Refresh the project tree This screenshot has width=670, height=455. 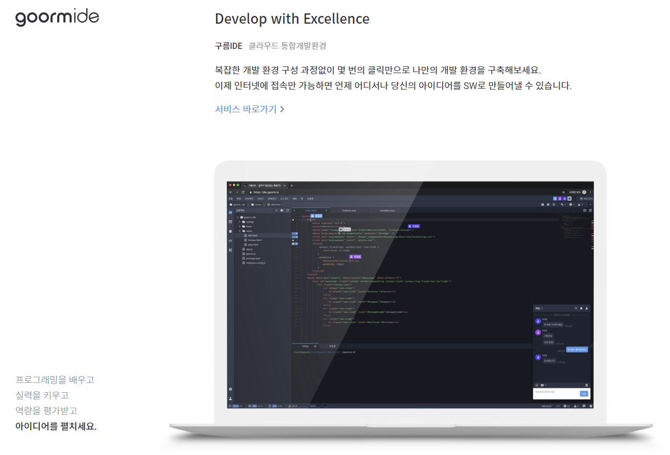288,211
